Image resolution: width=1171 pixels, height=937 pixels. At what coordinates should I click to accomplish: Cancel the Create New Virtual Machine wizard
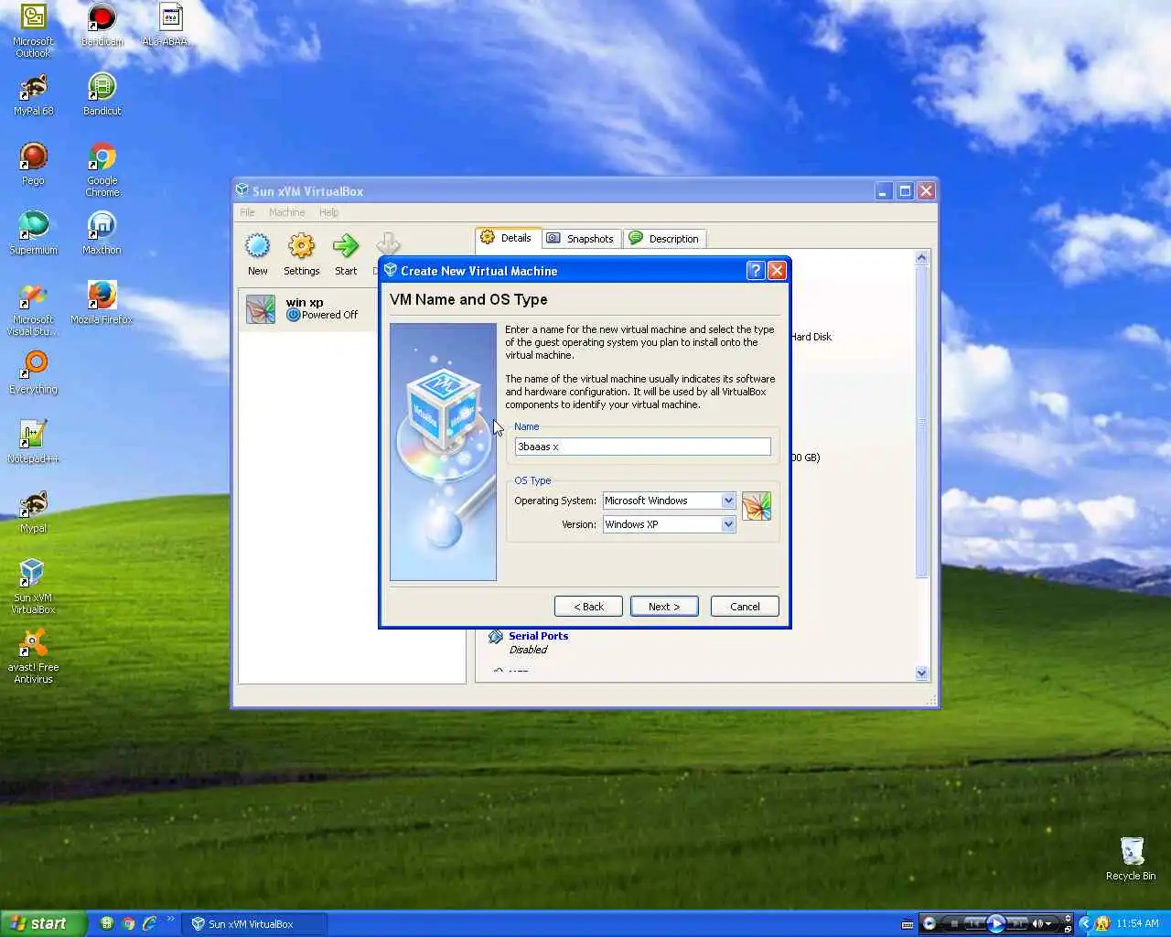click(x=745, y=607)
